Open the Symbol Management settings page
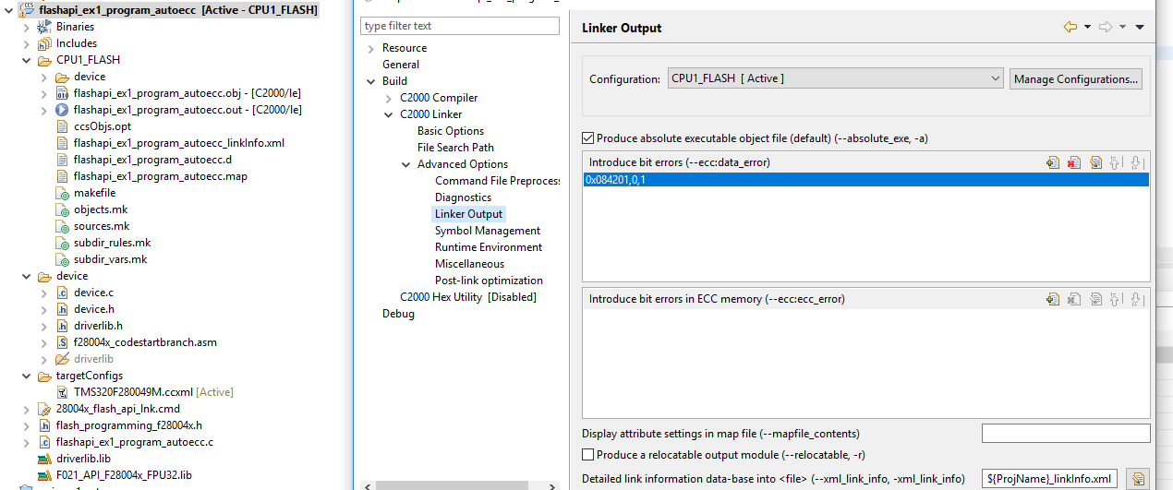The image size is (1173, 490). pos(487,231)
